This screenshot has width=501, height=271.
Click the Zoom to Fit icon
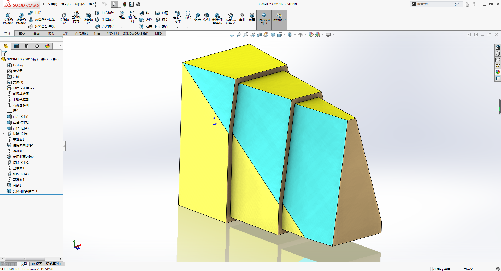click(x=239, y=35)
